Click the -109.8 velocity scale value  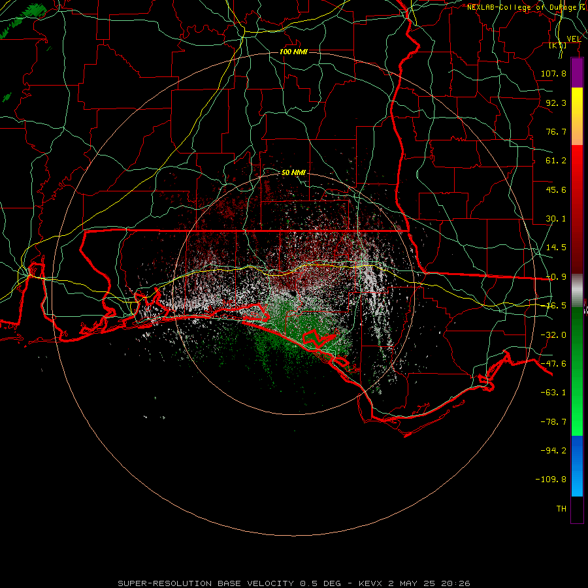[x=551, y=480]
